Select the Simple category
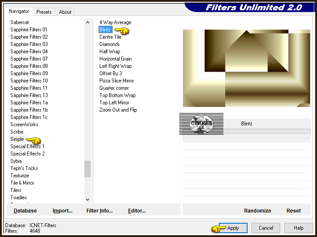The image size is (317, 237). point(17,139)
